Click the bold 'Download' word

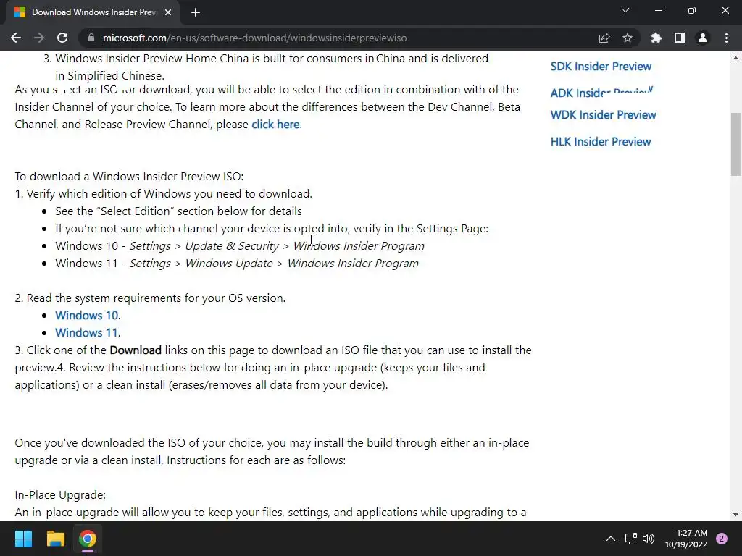(136, 350)
